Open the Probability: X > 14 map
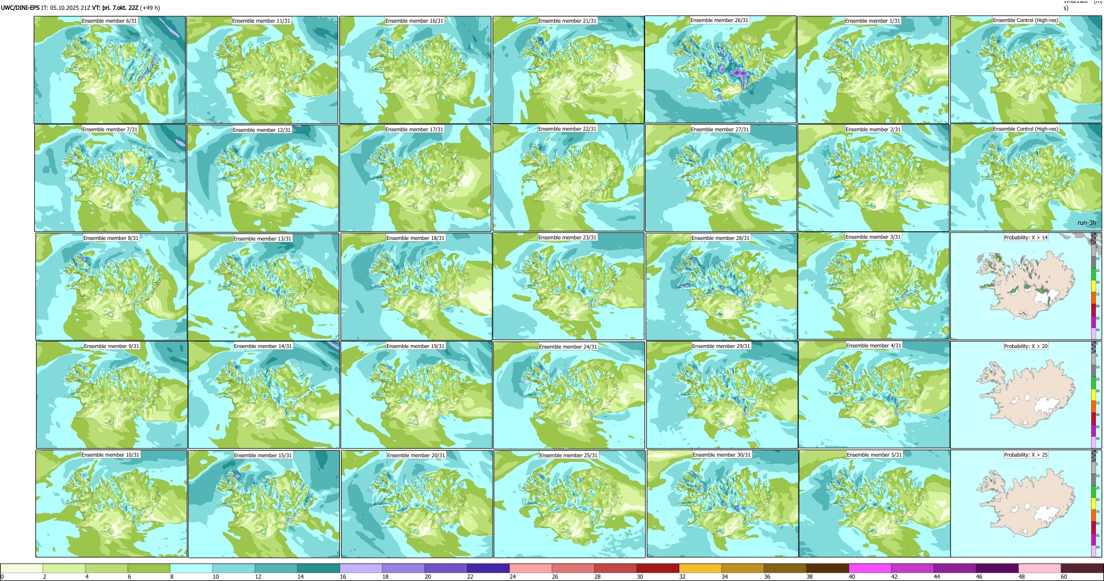Screen dimensions: 1104x581 [x=1026, y=286]
